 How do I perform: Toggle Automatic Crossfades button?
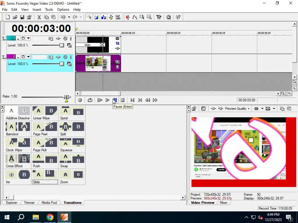coord(96,17)
